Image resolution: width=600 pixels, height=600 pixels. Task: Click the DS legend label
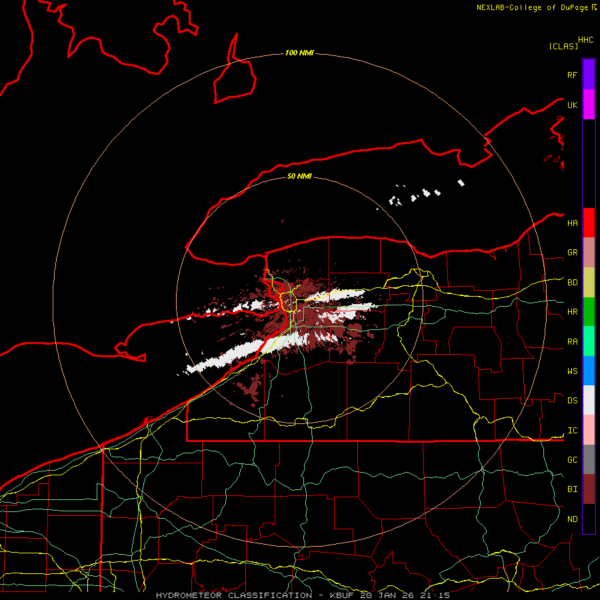[572, 401]
